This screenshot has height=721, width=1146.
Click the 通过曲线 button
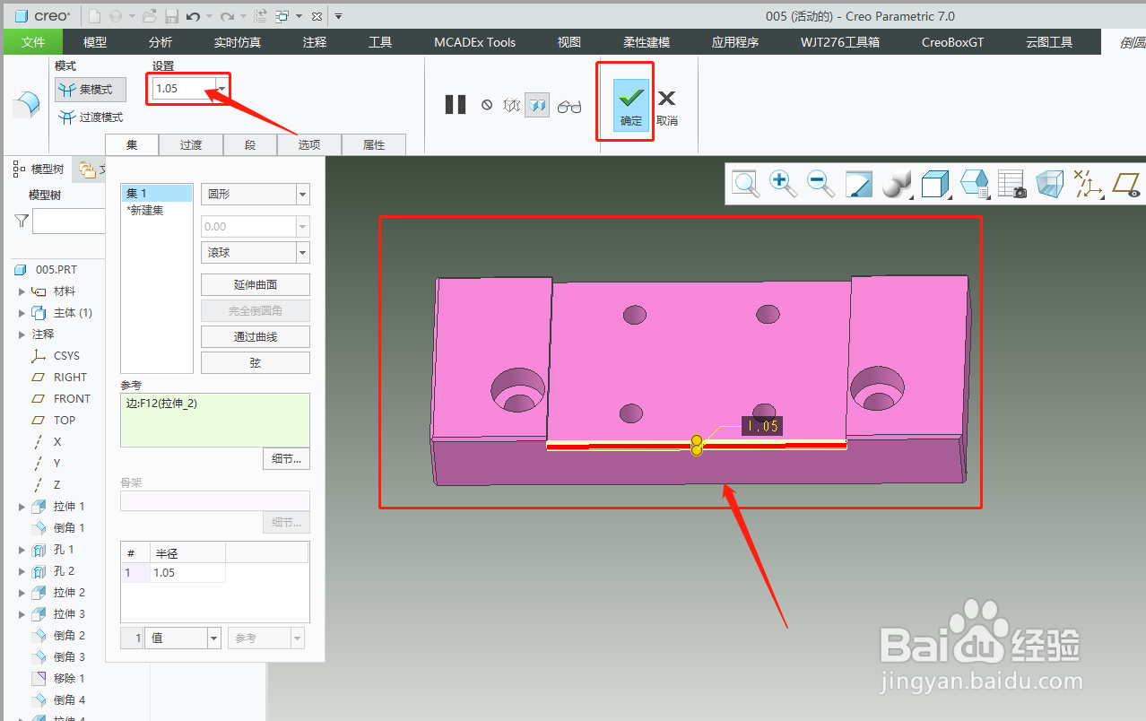256,336
